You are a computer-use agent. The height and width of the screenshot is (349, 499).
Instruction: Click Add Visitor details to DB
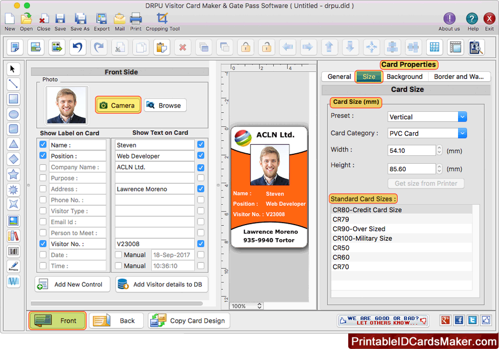point(162,284)
